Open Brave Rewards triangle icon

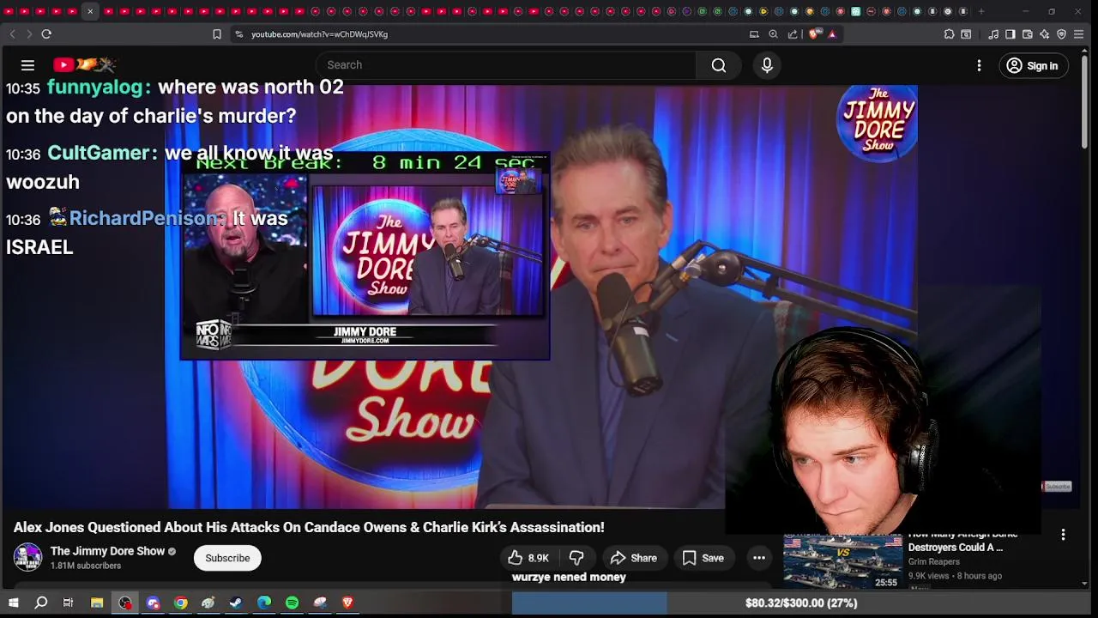coord(832,34)
